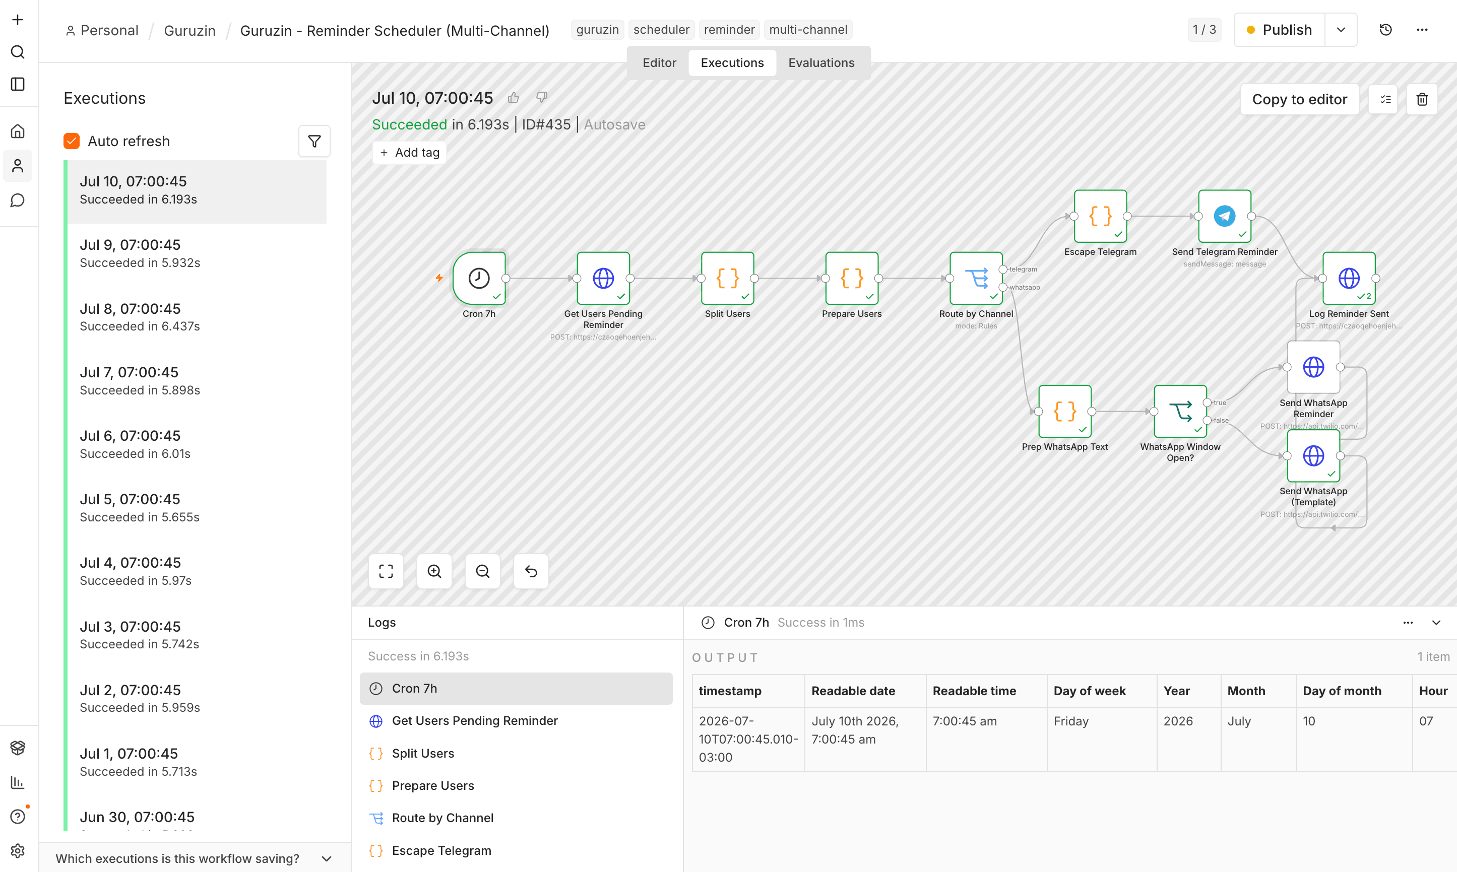The image size is (1457, 872).
Task: Switch to the Editor tab
Action: click(x=659, y=63)
